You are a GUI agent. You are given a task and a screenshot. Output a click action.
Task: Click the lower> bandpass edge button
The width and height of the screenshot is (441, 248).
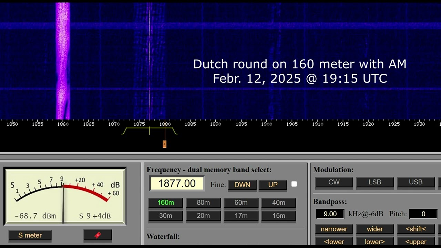tap(375, 242)
